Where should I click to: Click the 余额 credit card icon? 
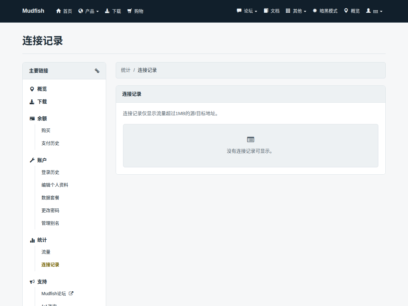pyautogui.click(x=32, y=119)
